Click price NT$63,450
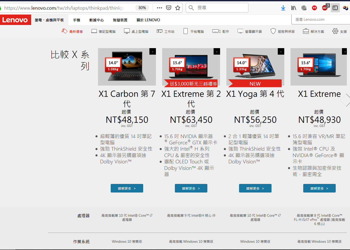 click(191, 120)
